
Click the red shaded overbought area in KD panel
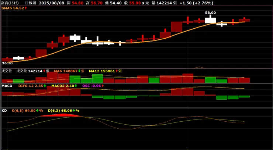[x=61, y=115]
